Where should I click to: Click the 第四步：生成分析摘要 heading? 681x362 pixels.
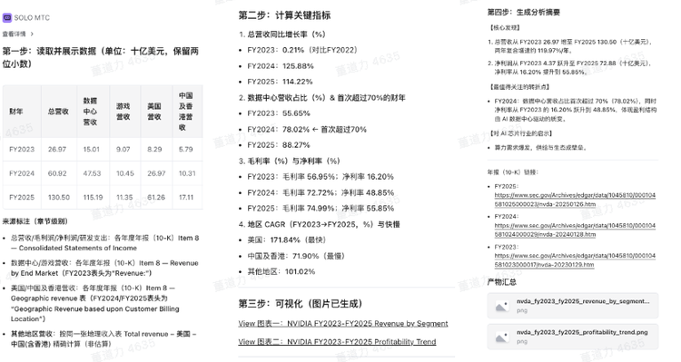point(523,12)
